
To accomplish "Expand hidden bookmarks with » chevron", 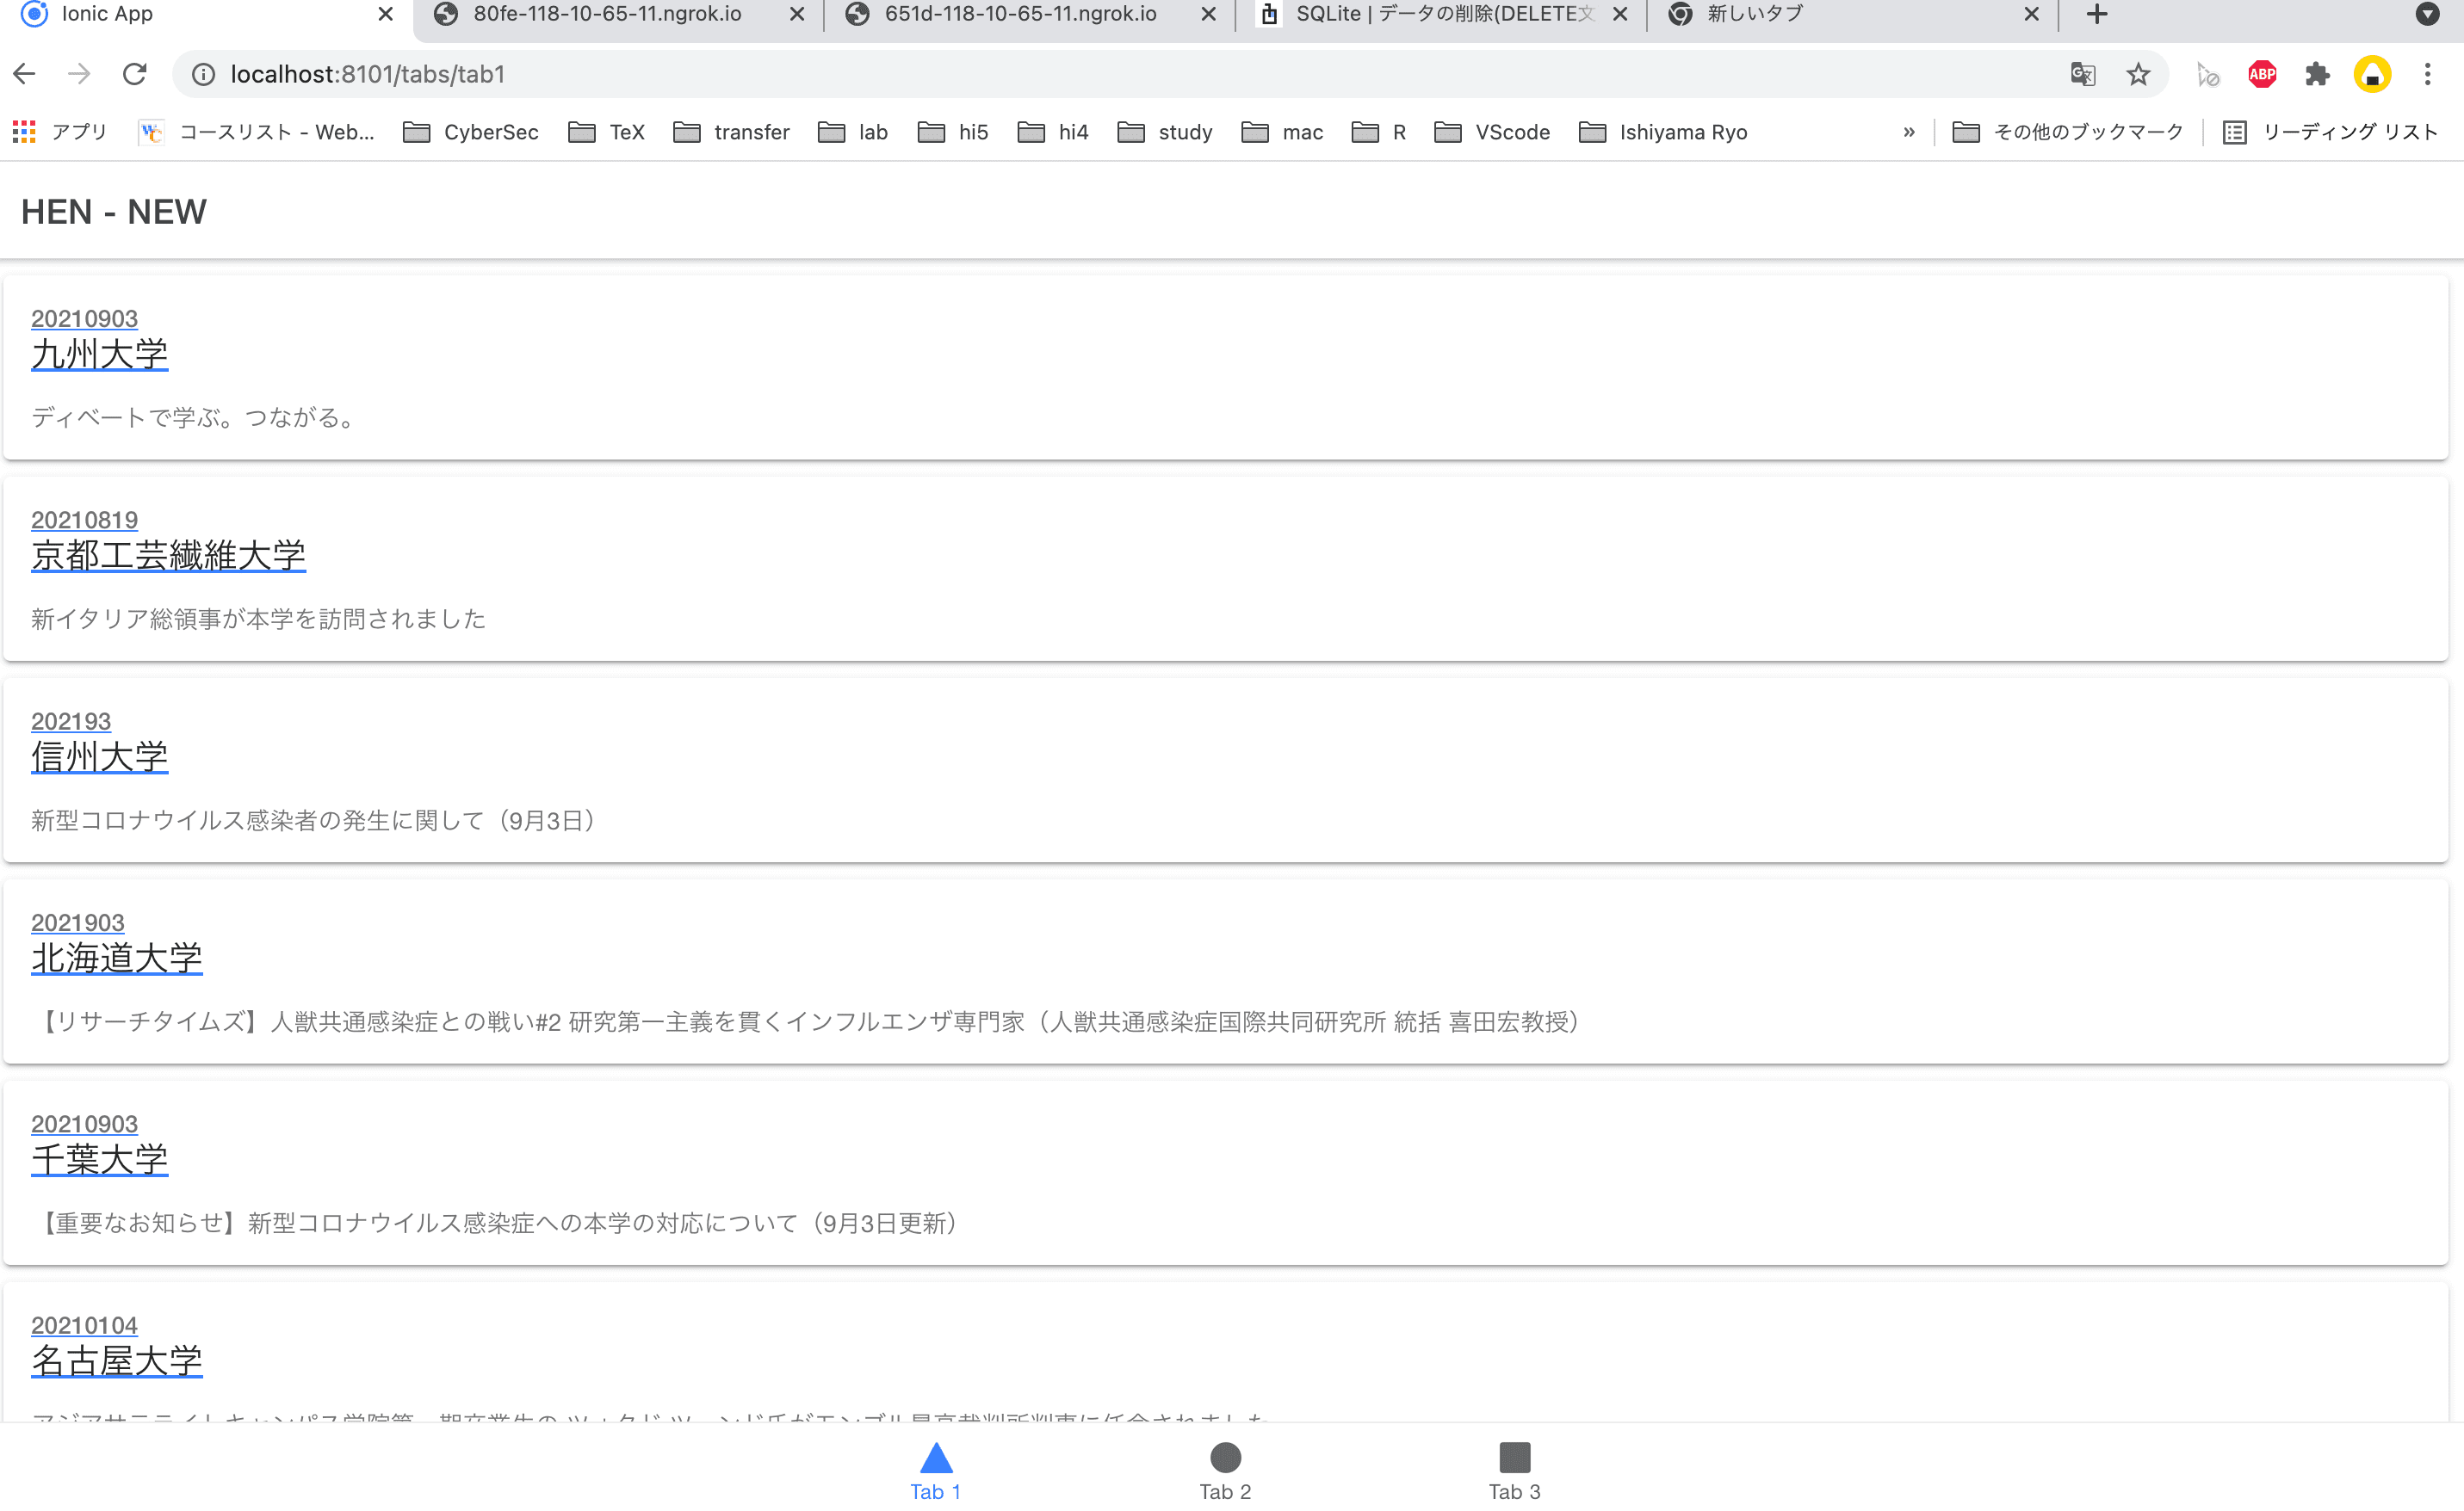I will (1909, 132).
